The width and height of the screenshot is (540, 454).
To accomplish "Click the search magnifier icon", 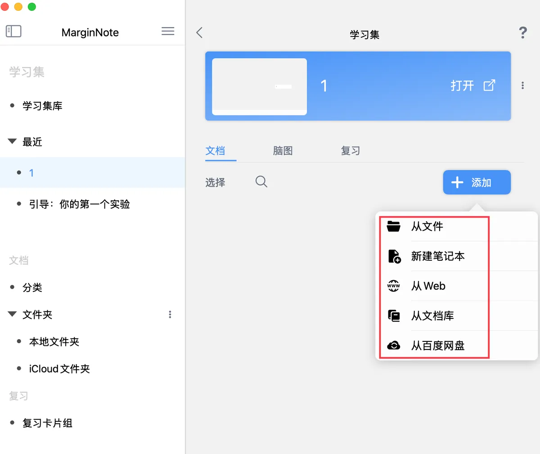I will coord(261,182).
